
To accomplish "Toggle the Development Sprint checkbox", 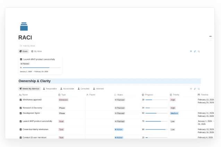I will pos(20,113).
